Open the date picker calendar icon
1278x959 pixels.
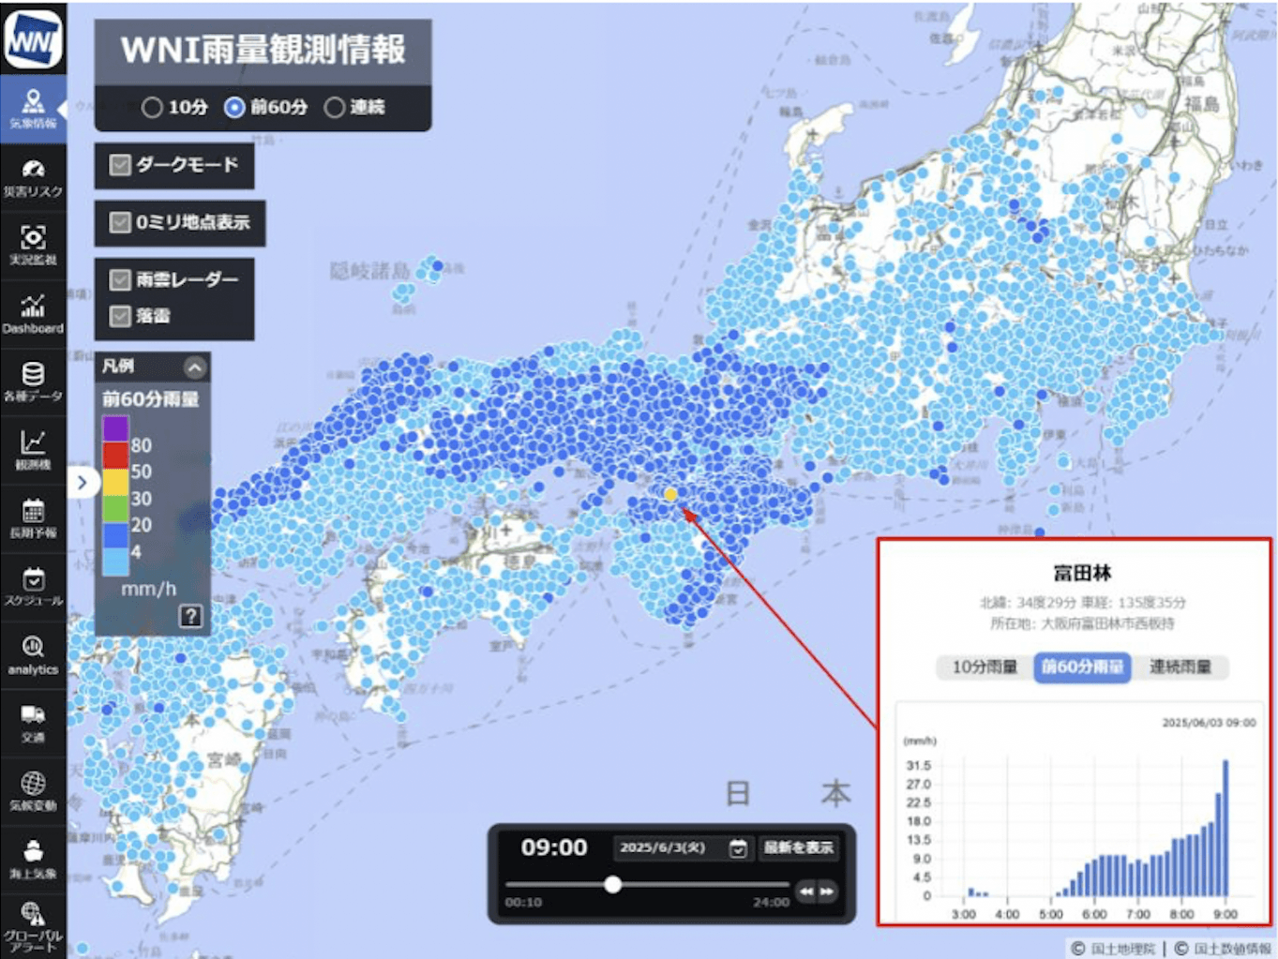pyautogui.click(x=738, y=848)
